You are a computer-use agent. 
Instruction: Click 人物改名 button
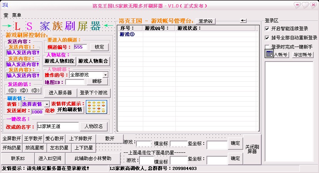[x=93, y=126]
